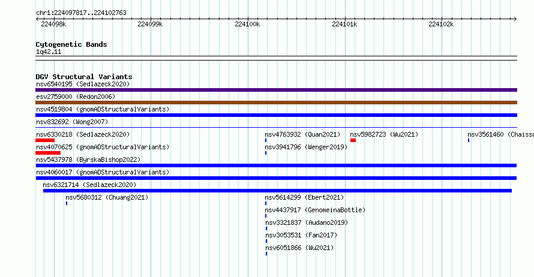The height and width of the screenshot is (277, 534).
Task: Open nsv3941796 (Wenger2019) variant label
Action: 306,147
